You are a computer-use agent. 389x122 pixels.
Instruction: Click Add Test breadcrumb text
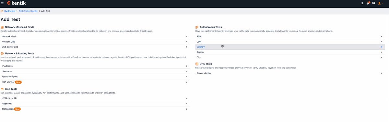45,11
